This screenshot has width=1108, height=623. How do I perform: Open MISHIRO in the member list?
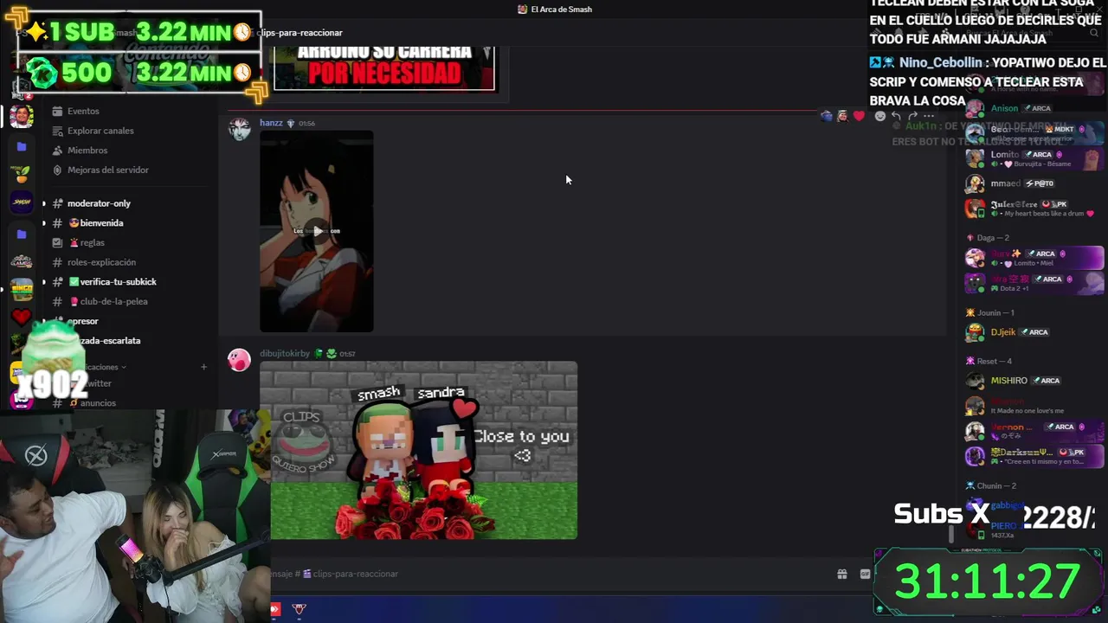[1034, 381]
